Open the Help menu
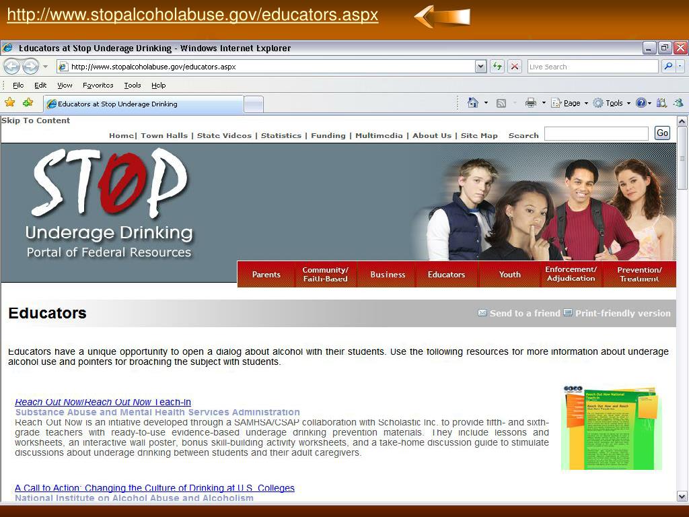This screenshot has width=689, height=517. [x=159, y=85]
